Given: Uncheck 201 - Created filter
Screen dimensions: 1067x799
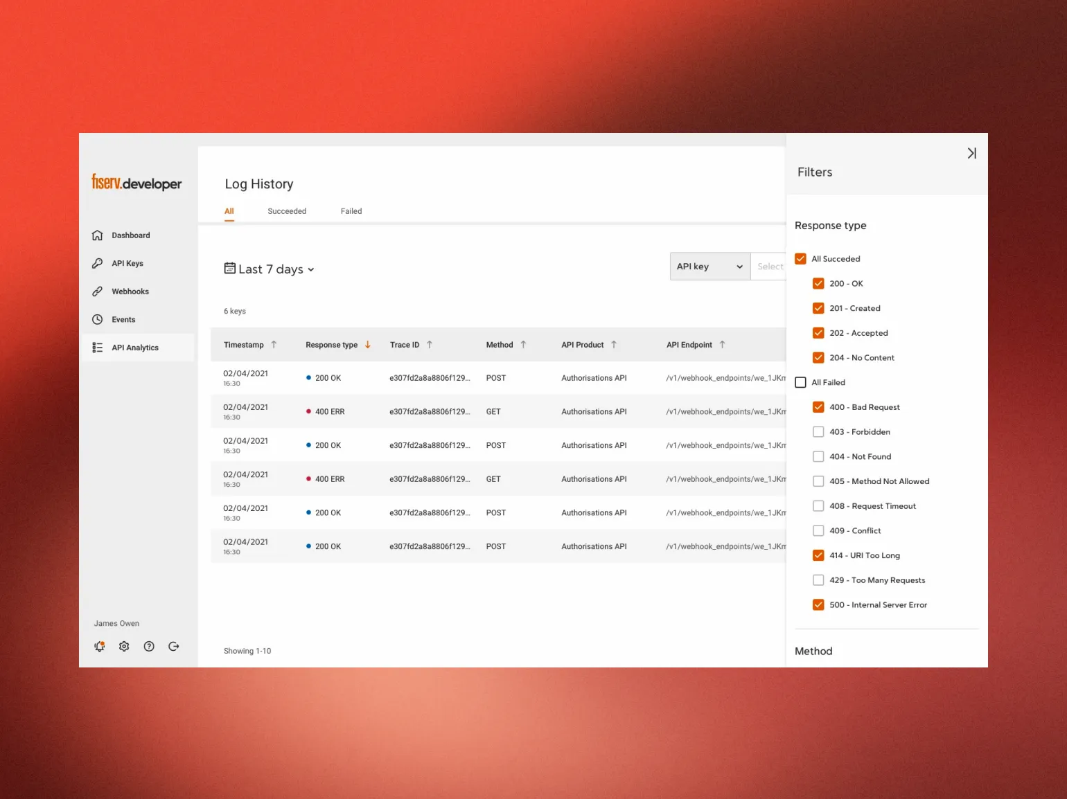Looking at the screenshot, I should (818, 308).
